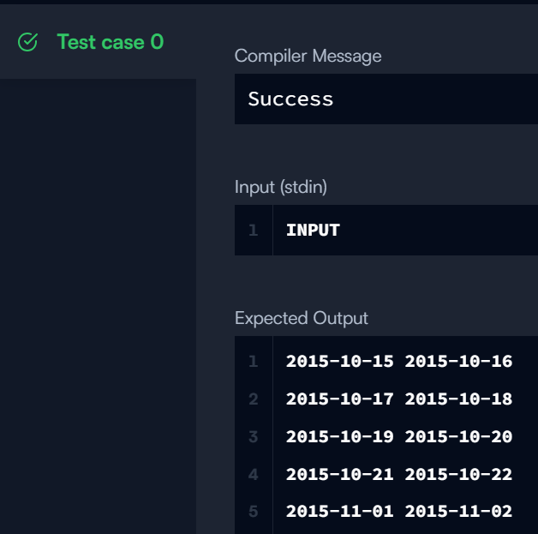Click line number 1 in the Input box
Image resolution: width=538 pixels, height=534 pixels.
pyautogui.click(x=253, y=230)
